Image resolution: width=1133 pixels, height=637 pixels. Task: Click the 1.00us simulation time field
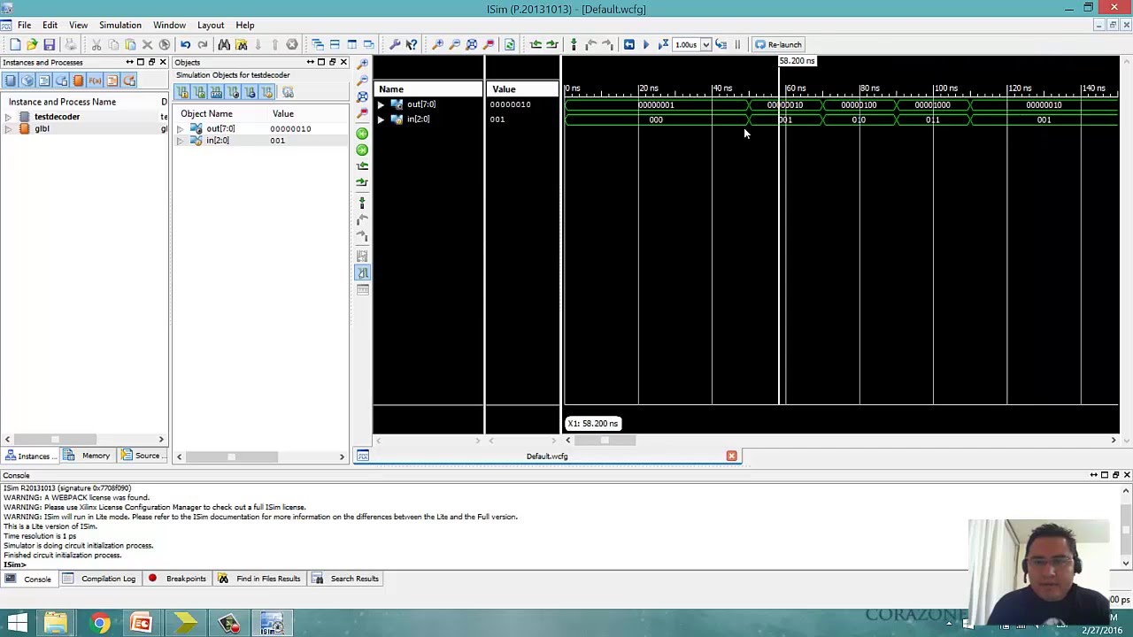point(687,44)
